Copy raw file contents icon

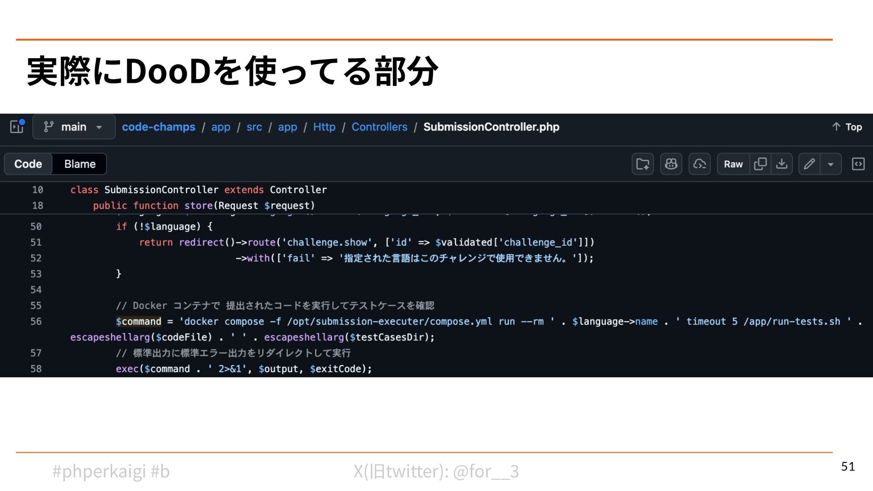[x=760, y=164]
